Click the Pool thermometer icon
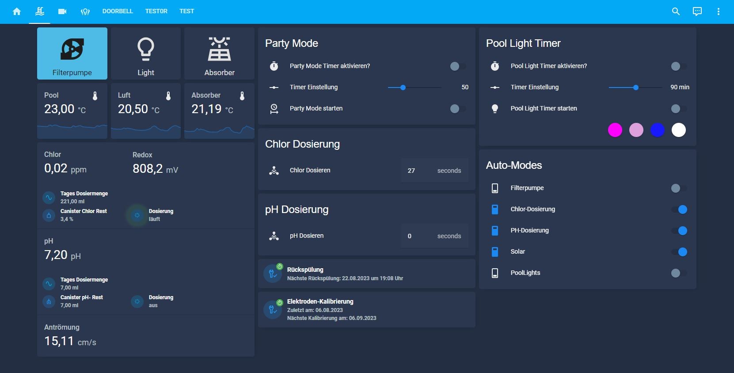The width and height of the screenshot is (734, 373). pyautogui.click(x=95, y=96)
